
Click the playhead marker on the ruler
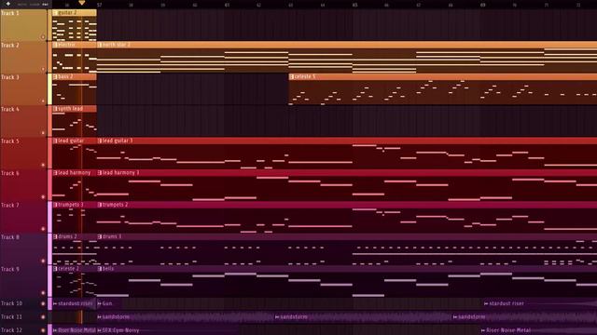point(81,3)
